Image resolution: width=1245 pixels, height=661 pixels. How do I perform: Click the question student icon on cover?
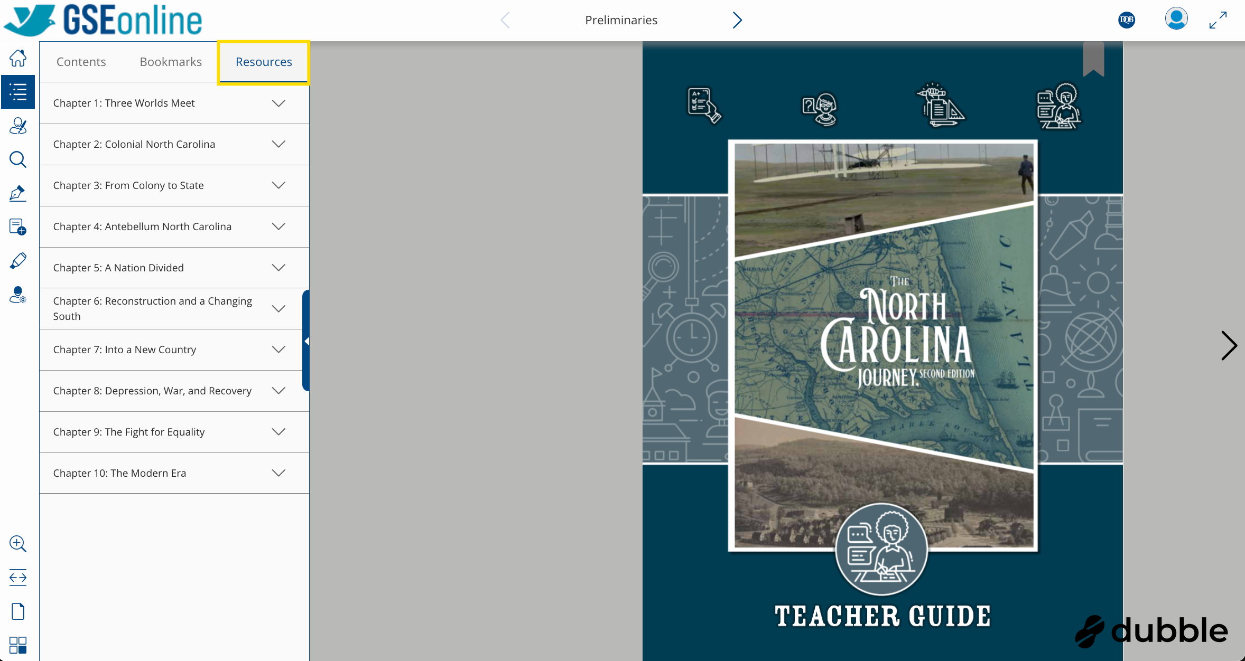pos(820,109)
